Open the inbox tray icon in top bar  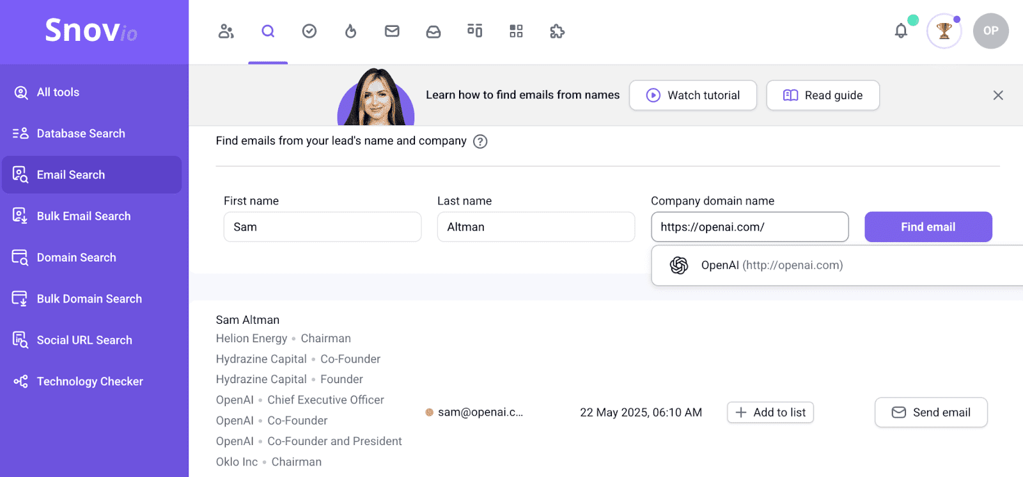[433, 31]
